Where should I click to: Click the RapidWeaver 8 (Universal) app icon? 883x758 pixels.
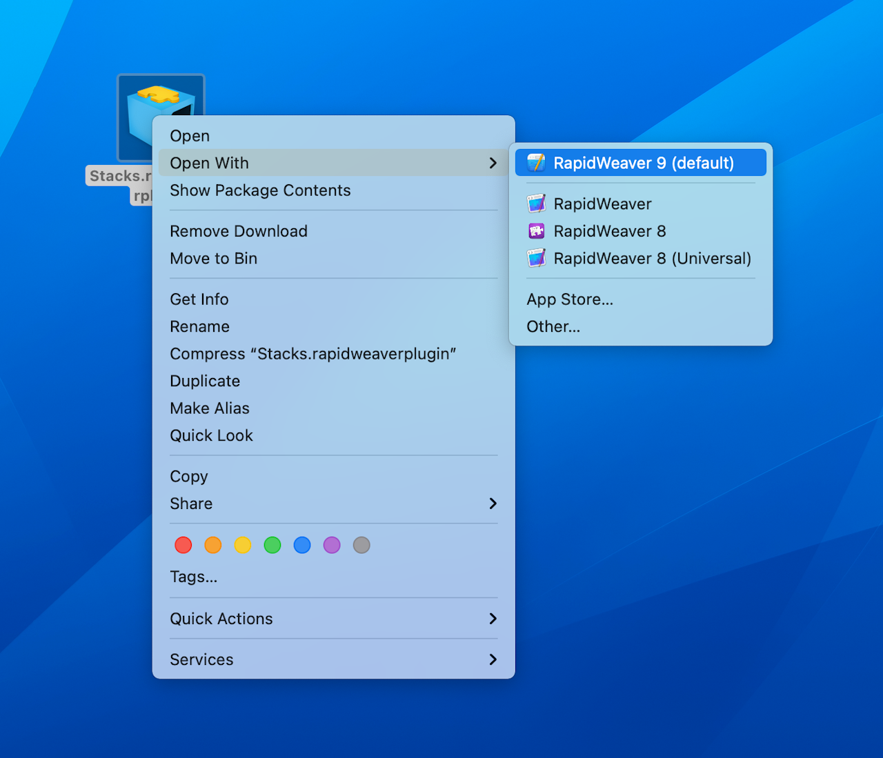(x=536, y=258)
